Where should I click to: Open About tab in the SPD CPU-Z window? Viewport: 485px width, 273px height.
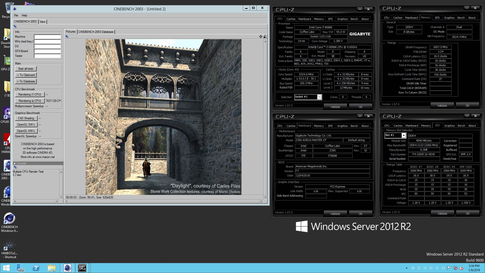click(472, 126)
